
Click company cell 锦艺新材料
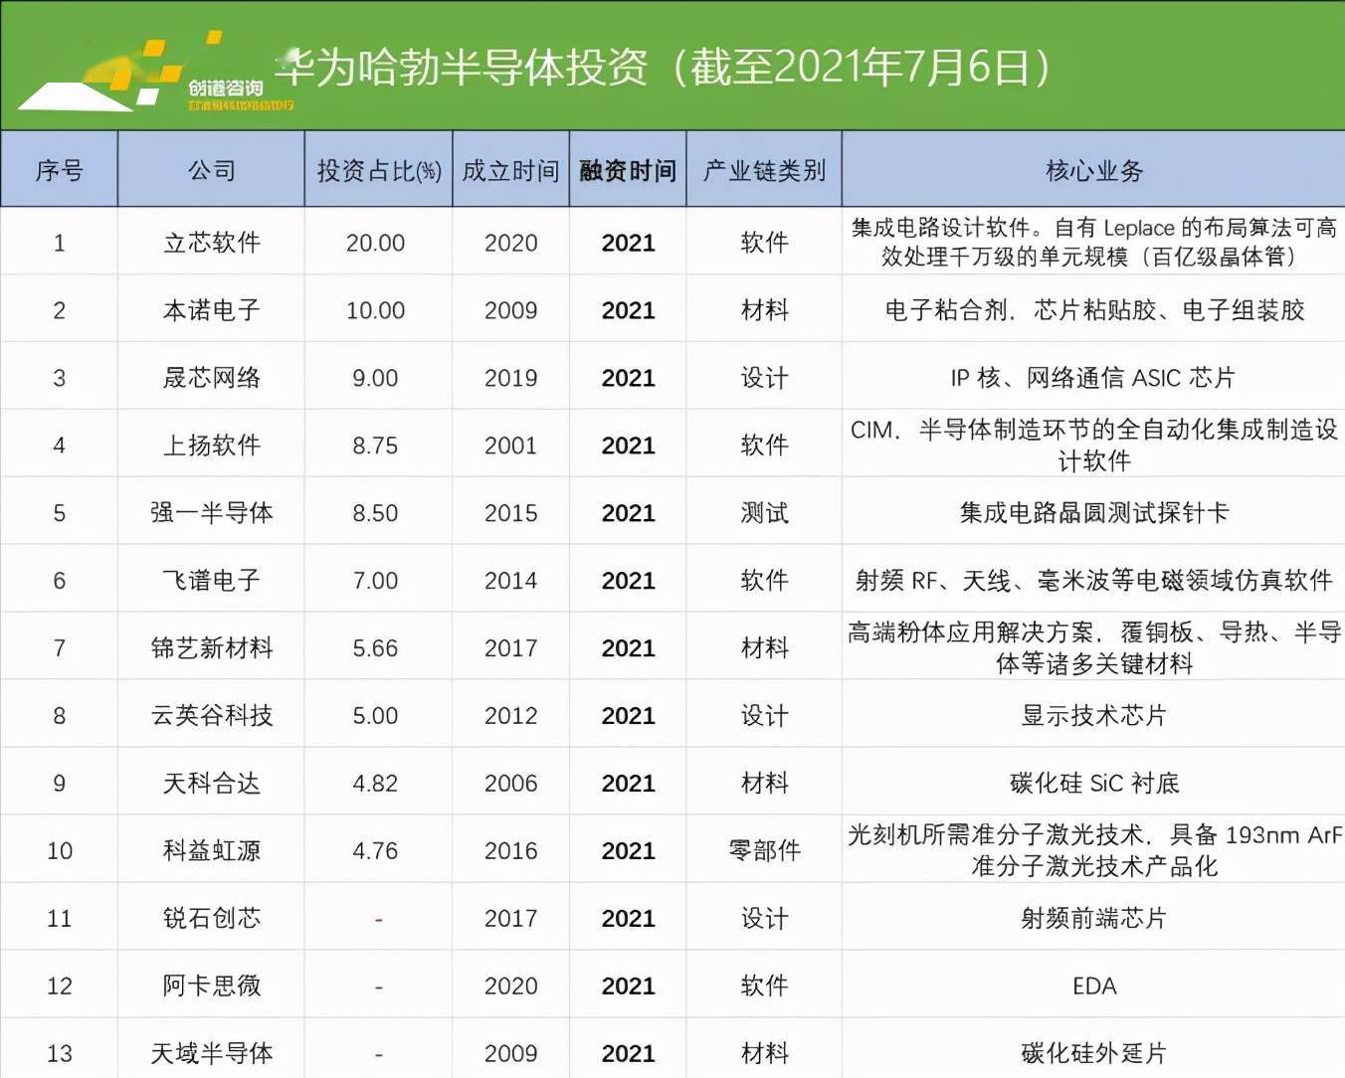point(211,647)
